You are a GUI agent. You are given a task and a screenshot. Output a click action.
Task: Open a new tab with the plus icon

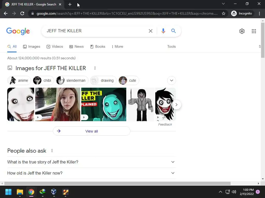click(70, 4)
